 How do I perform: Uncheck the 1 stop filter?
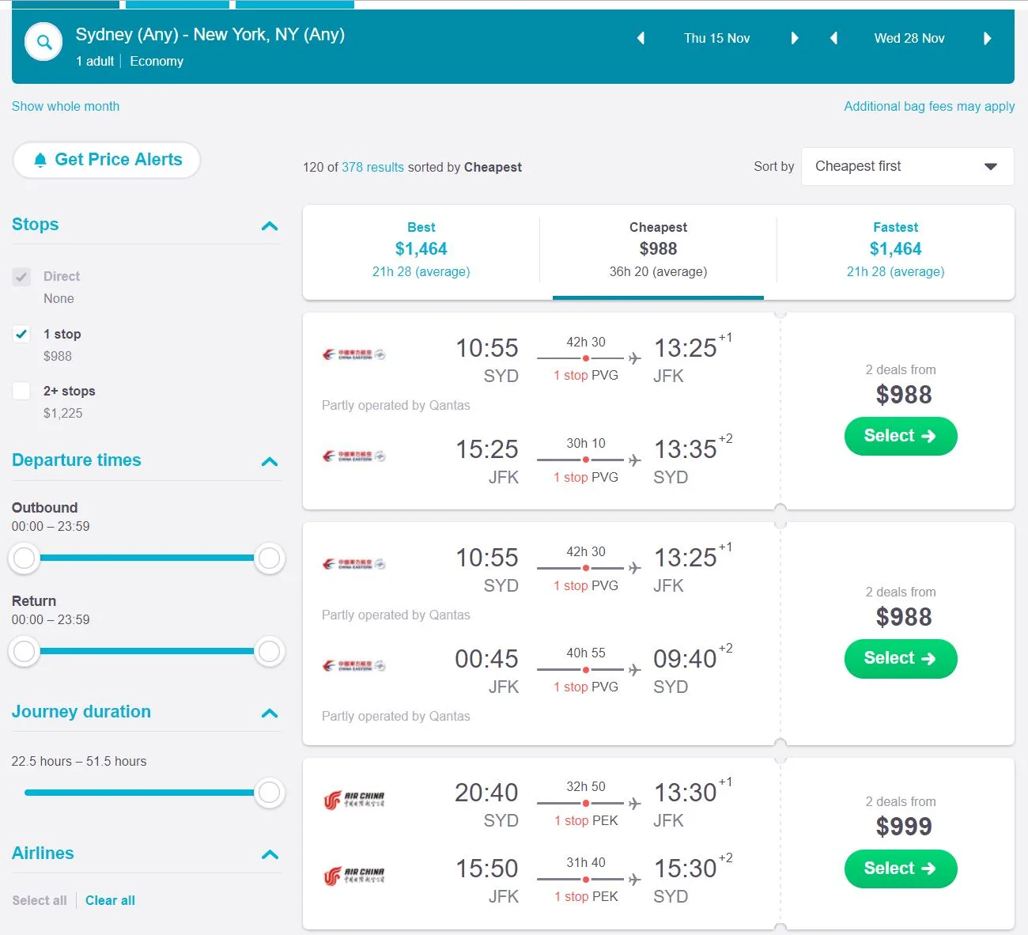[x=22, y=334]
